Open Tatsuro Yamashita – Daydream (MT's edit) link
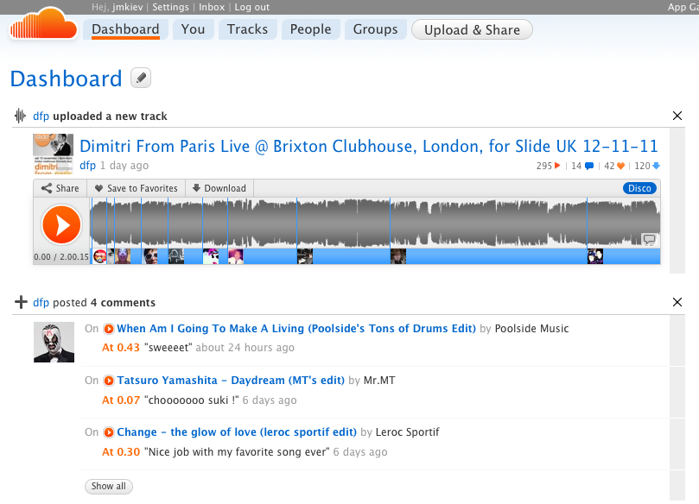The image size is (699, 504). pyautogui.click(x=231, y=381)
